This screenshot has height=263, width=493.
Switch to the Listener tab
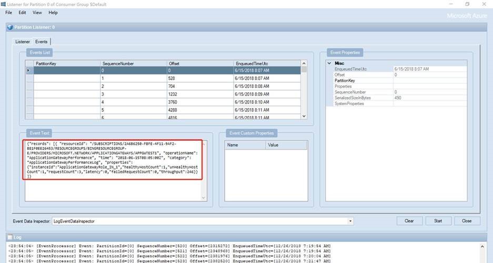point(23,41)
